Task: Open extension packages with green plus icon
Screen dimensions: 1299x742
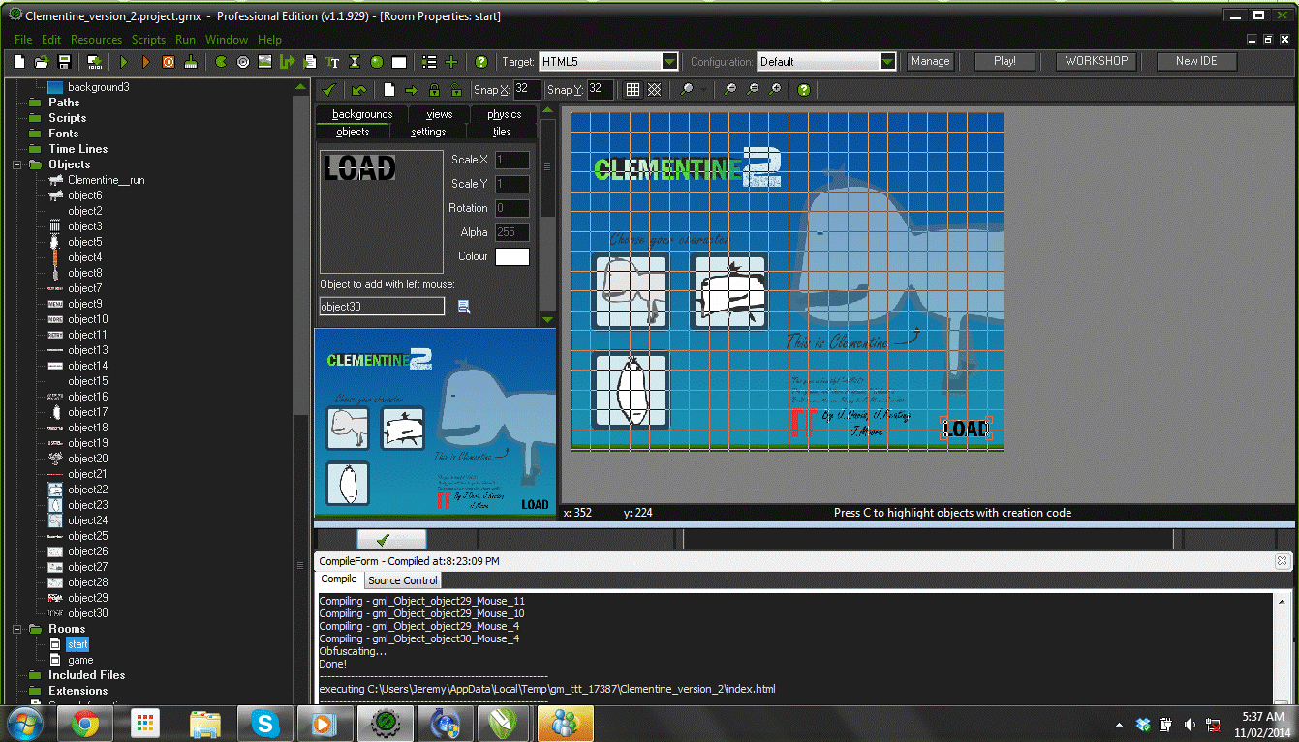Action: click(451, 61)
